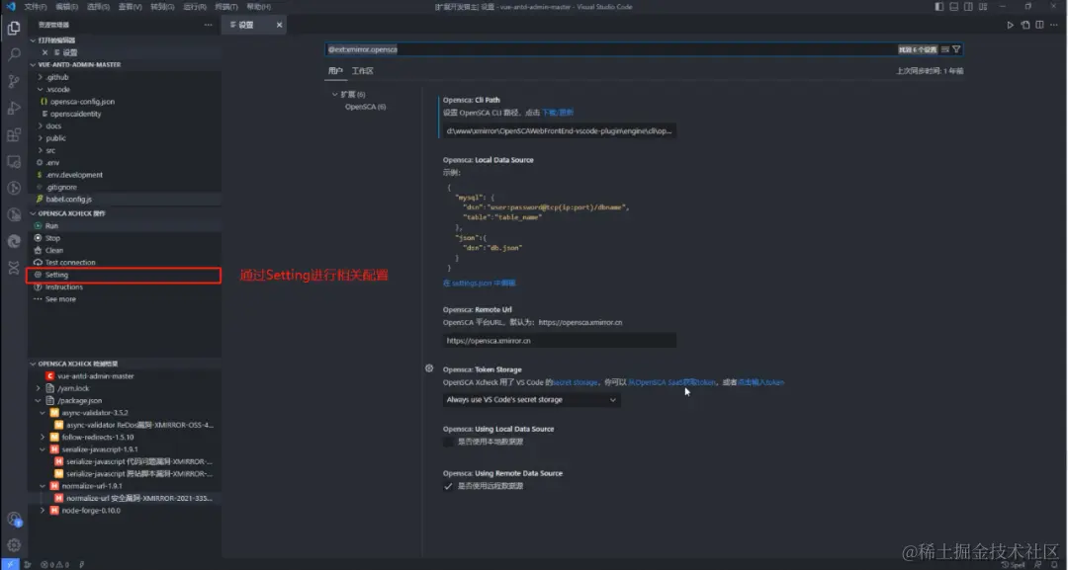
Task: Open the Accounts menu icon
Action: pyautogui.click(x=14, y=519)
